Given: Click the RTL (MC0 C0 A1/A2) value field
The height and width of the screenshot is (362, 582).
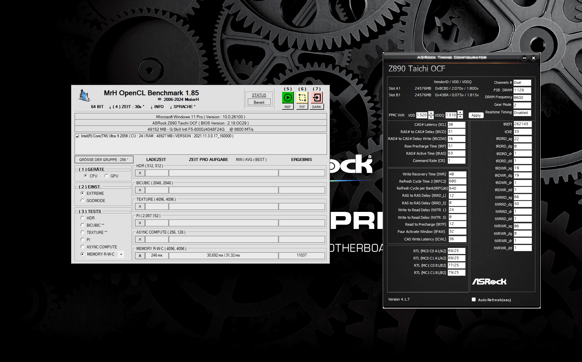Looking at the screenshot, I should (x=456, y=251).
